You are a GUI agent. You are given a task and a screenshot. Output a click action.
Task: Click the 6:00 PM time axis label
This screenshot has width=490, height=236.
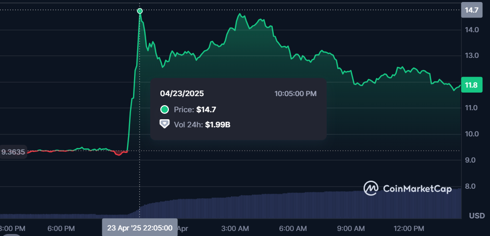click(x=62, y=228)
